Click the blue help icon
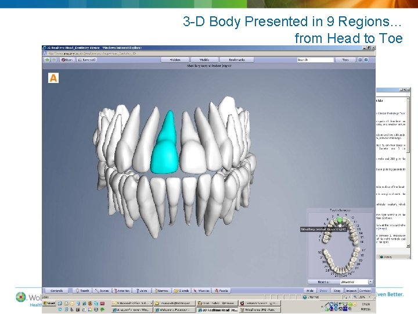 click(x=366, y=60)
